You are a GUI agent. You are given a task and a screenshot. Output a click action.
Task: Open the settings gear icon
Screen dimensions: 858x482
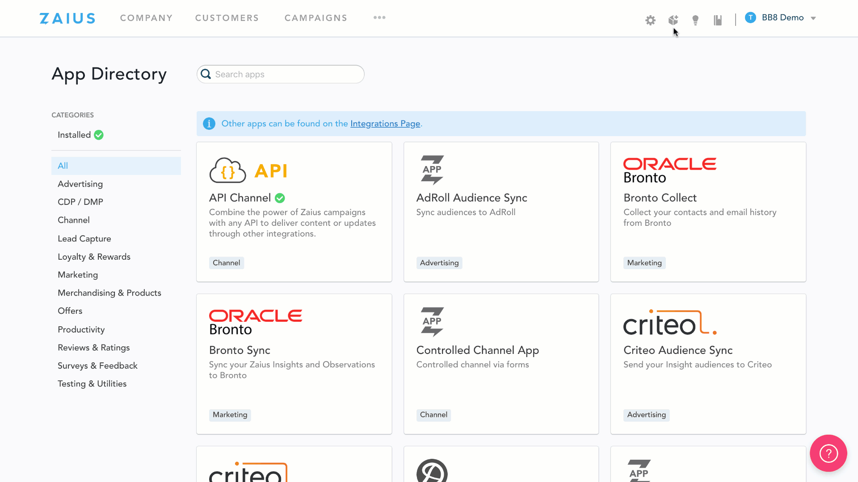650,20
